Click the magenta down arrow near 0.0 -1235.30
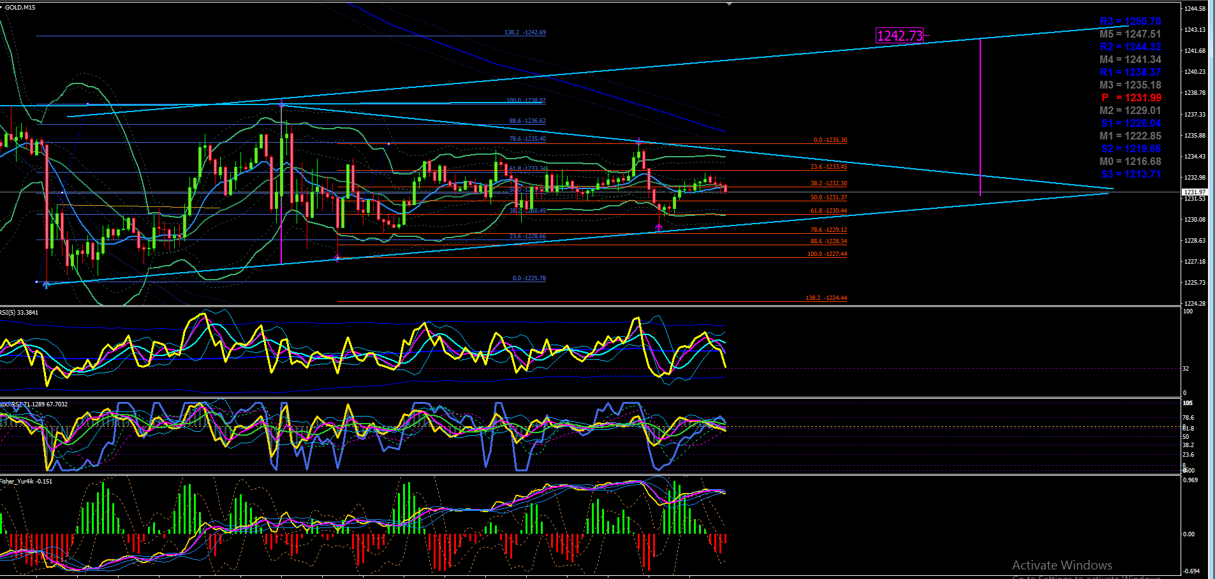The image size is (1215, 579). tap(639, 141)
